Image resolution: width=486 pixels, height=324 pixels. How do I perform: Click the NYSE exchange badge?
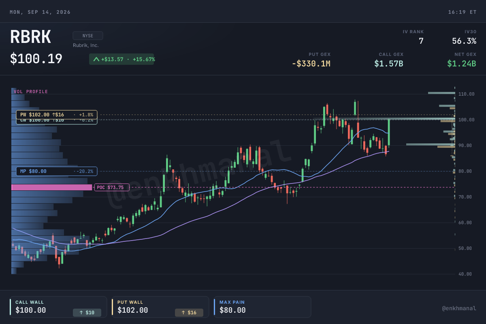(88, 36)
